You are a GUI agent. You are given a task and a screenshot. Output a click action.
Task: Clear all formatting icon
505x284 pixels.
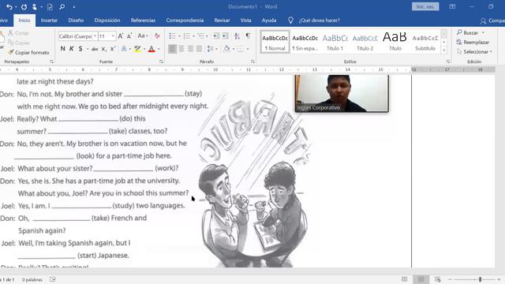(157, 36)
